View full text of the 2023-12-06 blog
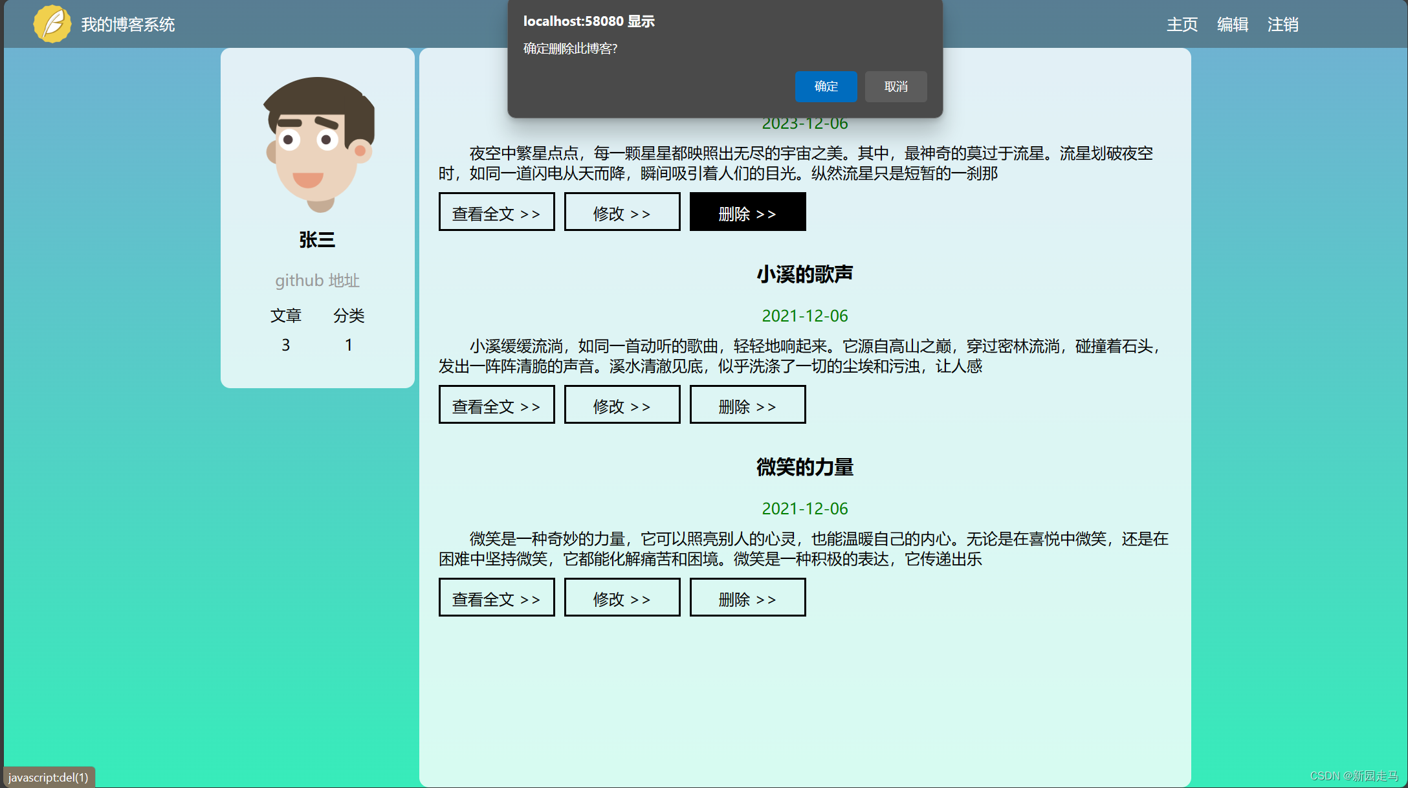 point(496,212)
